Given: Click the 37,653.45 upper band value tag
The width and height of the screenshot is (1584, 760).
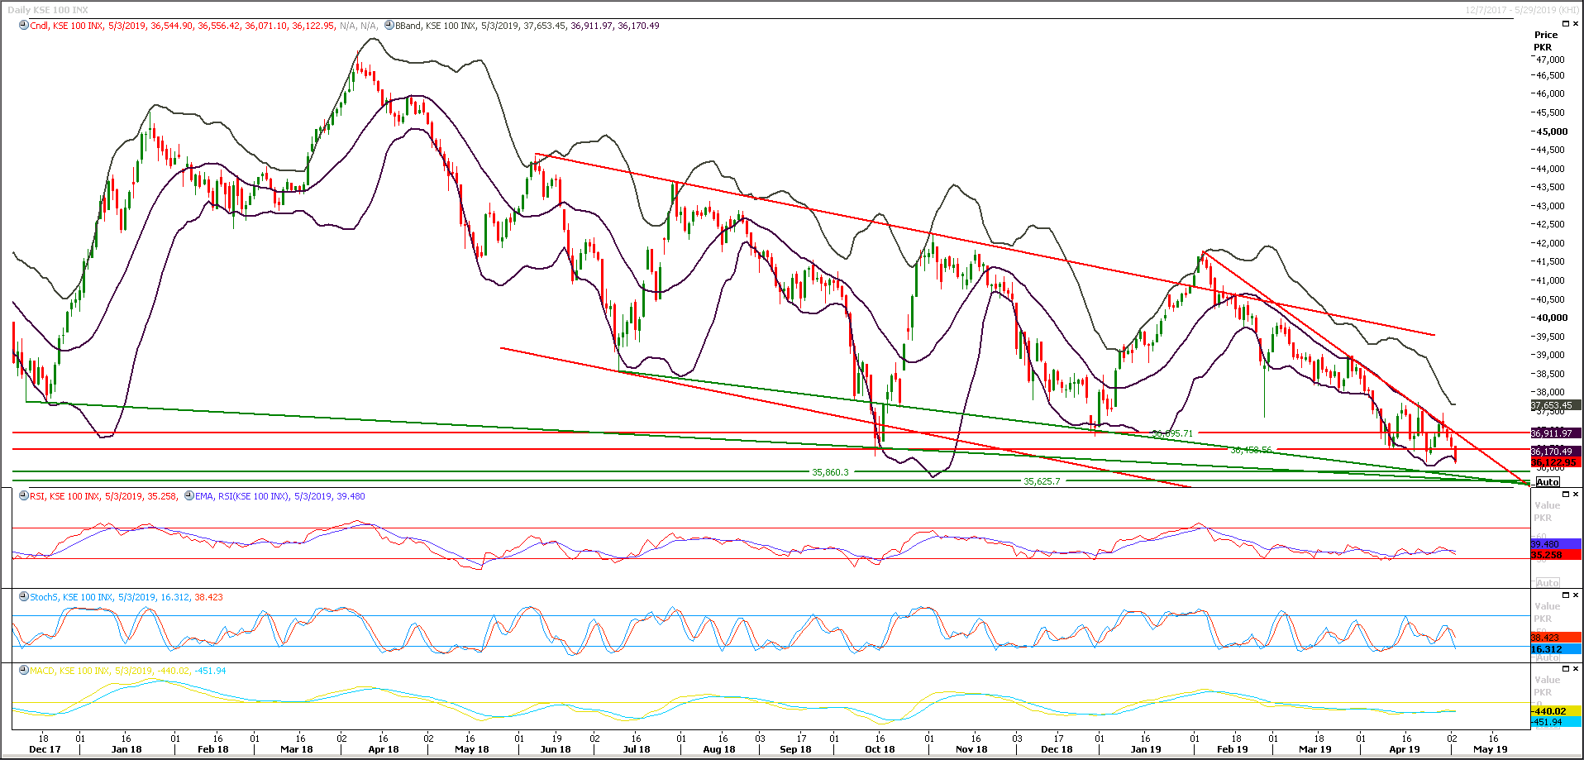Looking at the screenshot, I should tap(1555, 405).
